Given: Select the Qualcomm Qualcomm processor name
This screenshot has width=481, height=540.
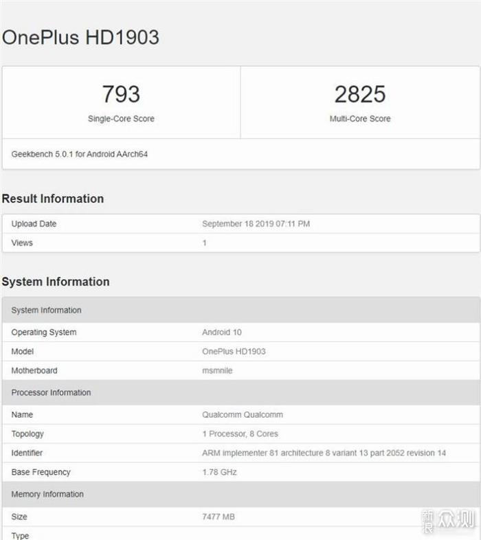Looking at the screenshot, I should [x=243, y=415].
